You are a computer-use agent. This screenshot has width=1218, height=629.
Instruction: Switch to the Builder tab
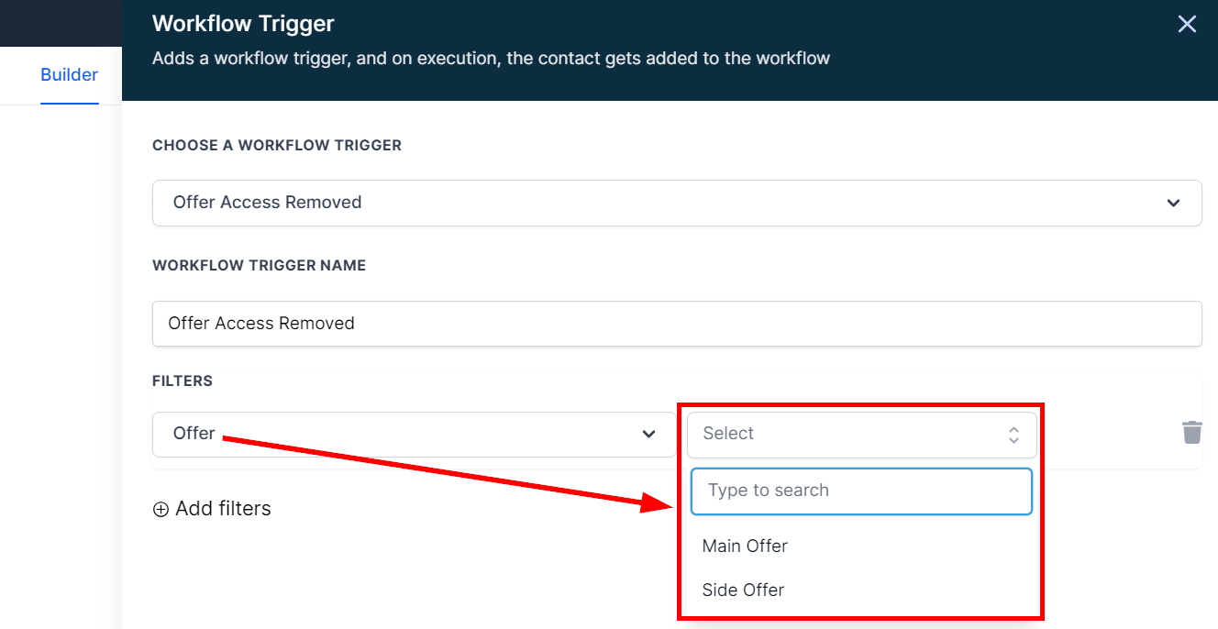(x=69, y=75)
